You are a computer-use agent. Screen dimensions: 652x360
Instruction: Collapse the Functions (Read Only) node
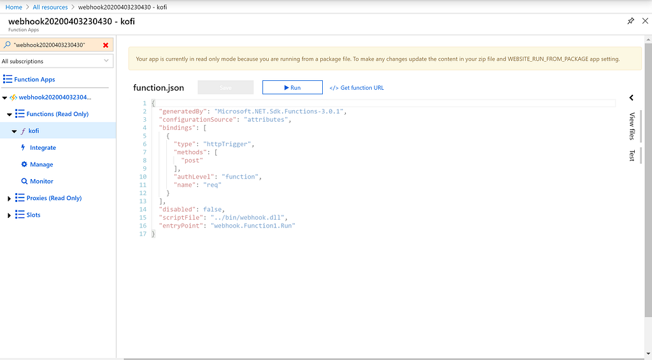tap(9, 115)
